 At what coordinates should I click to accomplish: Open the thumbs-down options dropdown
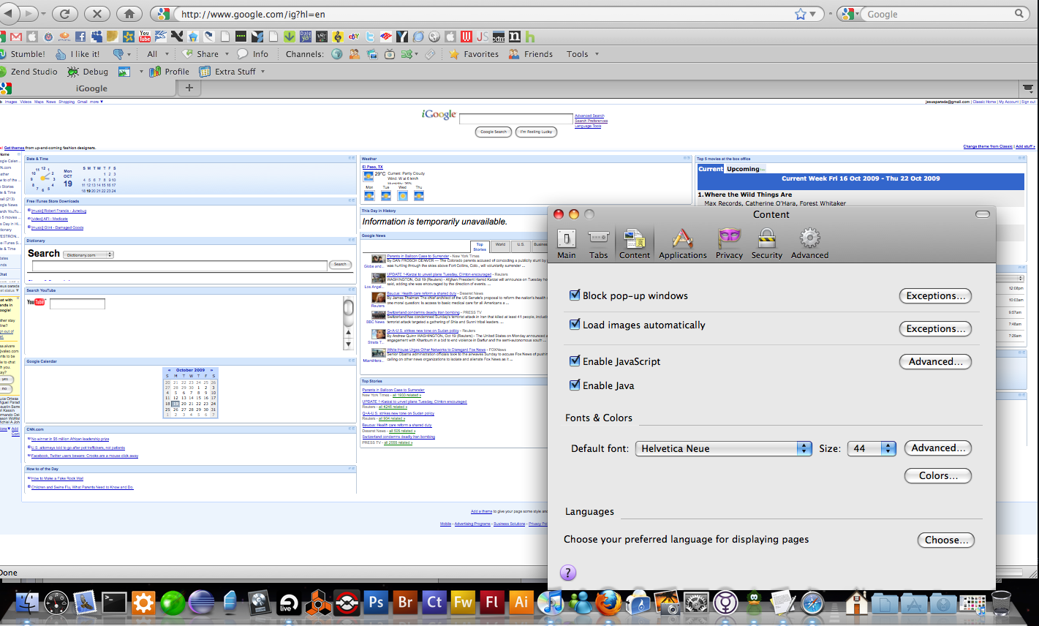[x=129, y=54]
